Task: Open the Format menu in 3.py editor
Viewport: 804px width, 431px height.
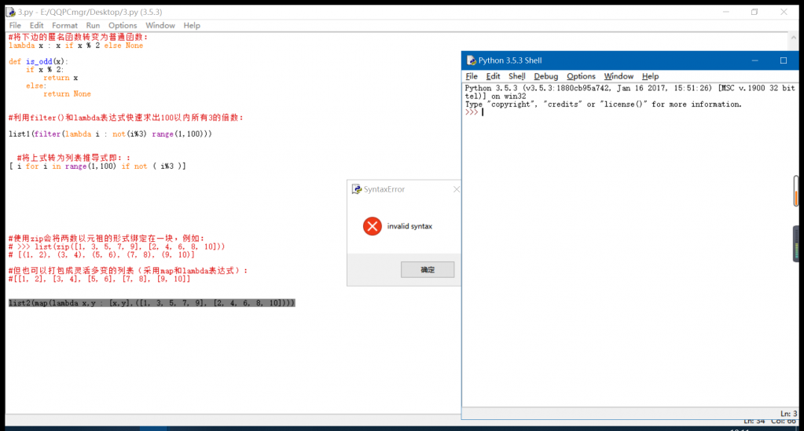Action: (x=64, y=25)
